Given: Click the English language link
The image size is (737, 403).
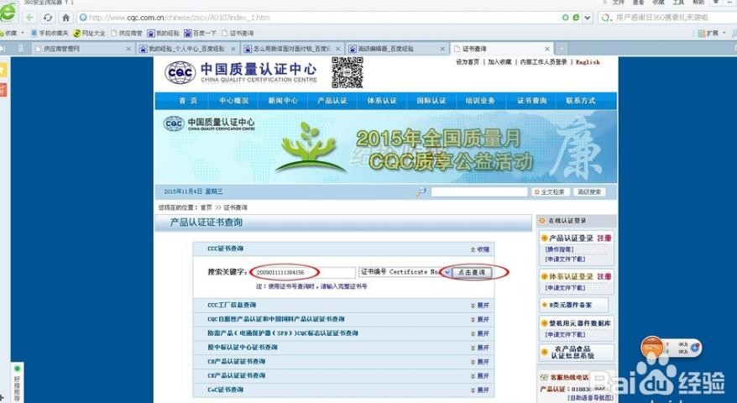Looking at the screenshot, I should [x=588, y=62].
